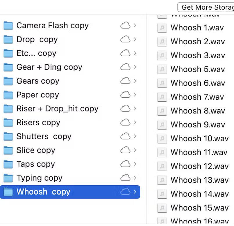Click the cloud icon next to Risers copy
Image resolution: width=234 pixels, height=226 pixels.
(x=125, y=123)
